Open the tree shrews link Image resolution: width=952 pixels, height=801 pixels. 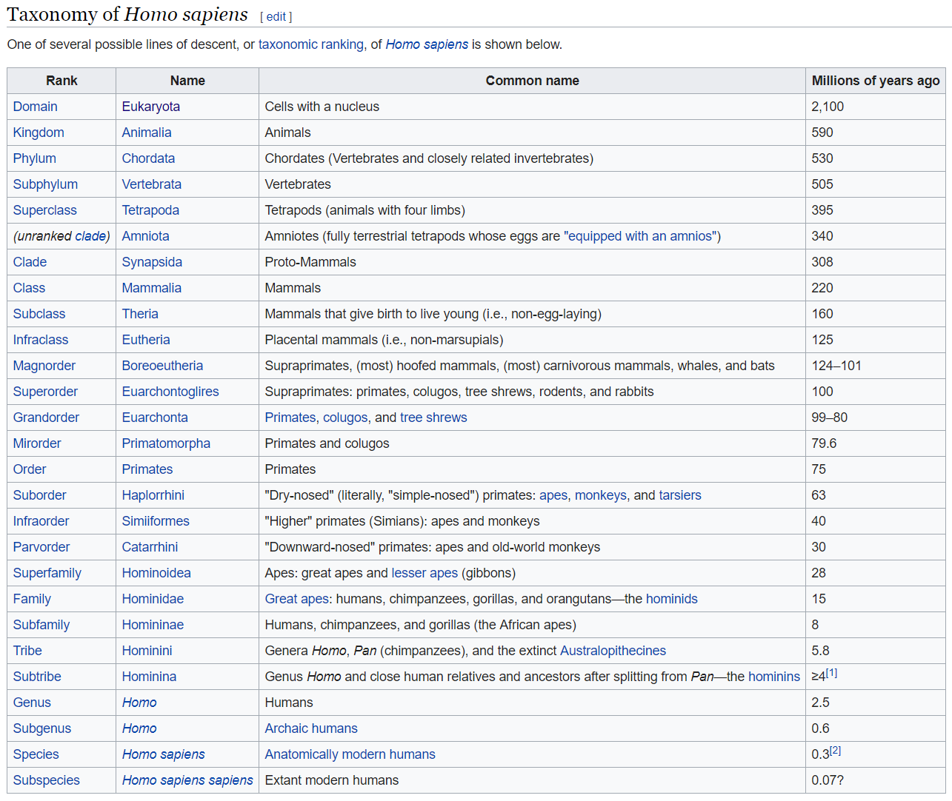[x=433, y=418]
